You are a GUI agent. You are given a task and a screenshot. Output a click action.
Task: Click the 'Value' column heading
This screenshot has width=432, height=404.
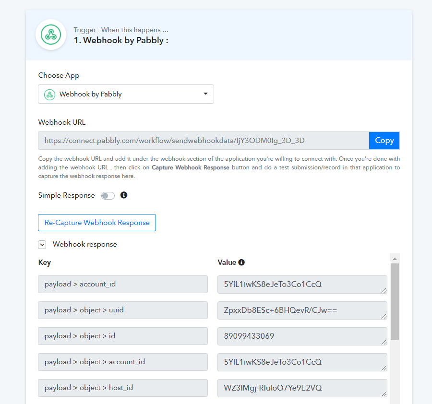[227, 262]
